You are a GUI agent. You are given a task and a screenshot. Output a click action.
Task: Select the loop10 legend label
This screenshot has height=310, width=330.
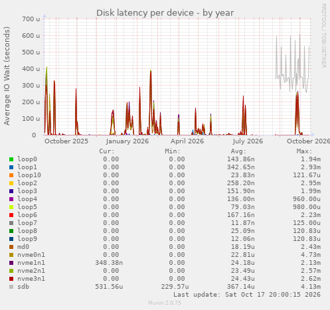click(29, 175)
